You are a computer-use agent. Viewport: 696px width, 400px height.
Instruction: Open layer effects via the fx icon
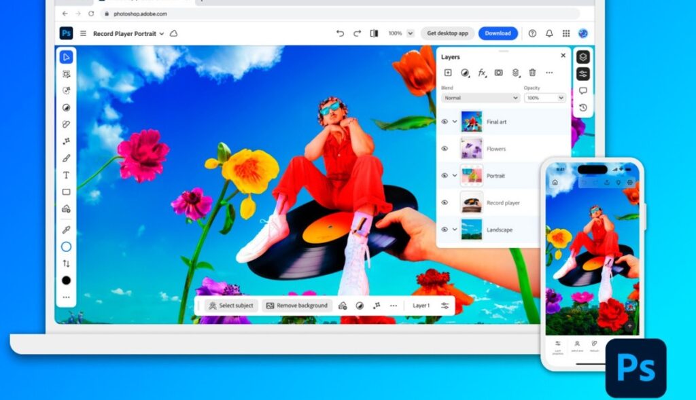pos(481,72)
